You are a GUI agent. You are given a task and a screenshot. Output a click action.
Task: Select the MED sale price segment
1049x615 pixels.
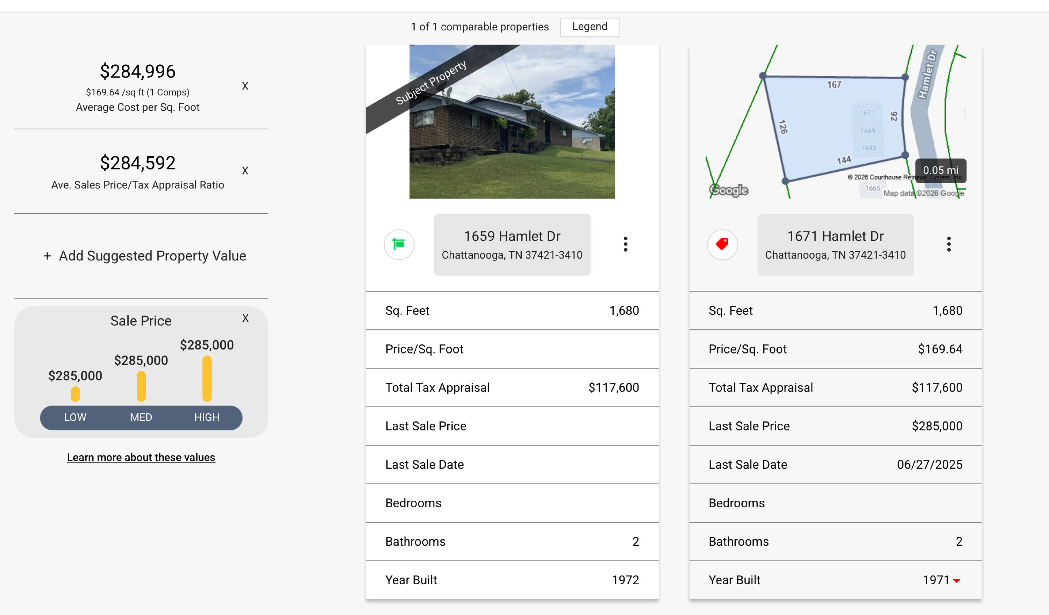(141, 417)
